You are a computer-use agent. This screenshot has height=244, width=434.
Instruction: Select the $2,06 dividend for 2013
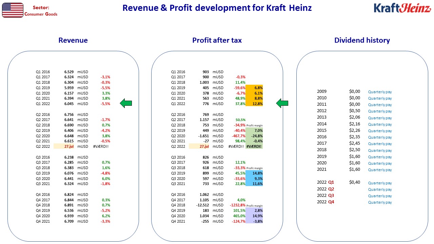pyautogui.click(x=355, y=117)
